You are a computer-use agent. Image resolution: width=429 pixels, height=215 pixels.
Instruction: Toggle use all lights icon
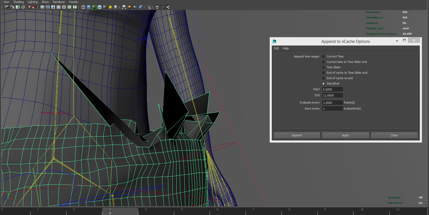click(x=110, y=7)
